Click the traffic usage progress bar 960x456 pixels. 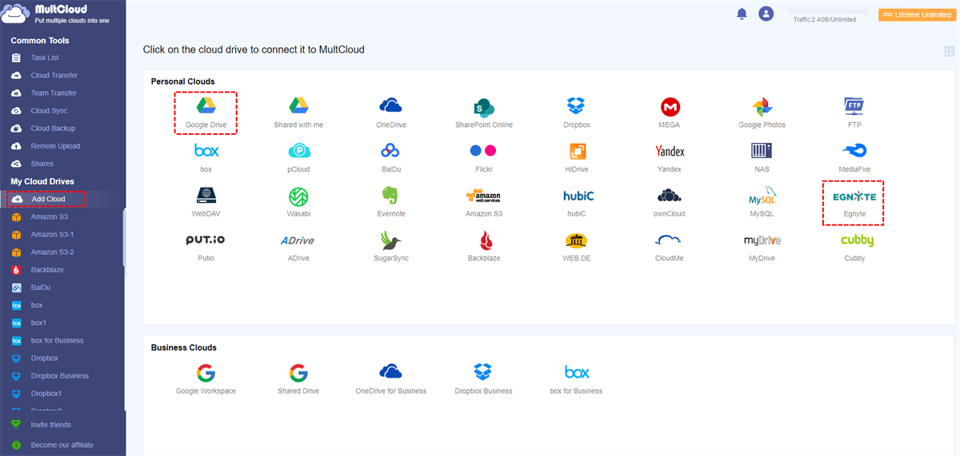(826, 11)
